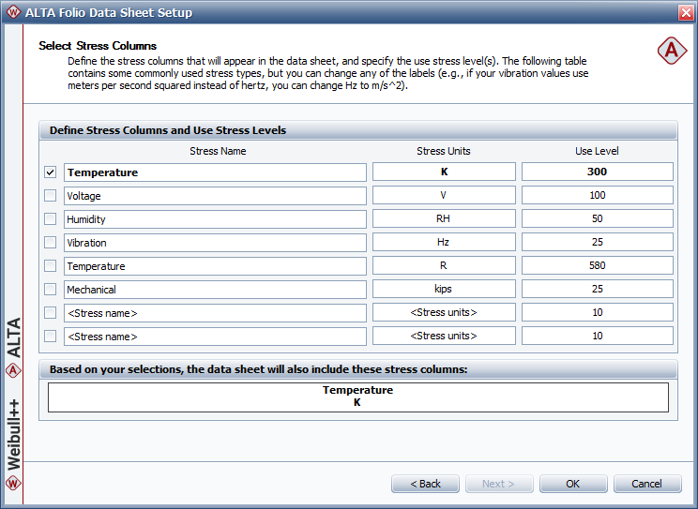The image size is (698, 509).
Task: Edit the kips stress units field
Action: pyautogui.click(x=444, y=290)
